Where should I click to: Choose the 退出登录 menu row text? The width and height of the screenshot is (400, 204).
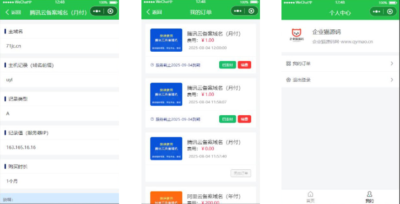(302, 80)
